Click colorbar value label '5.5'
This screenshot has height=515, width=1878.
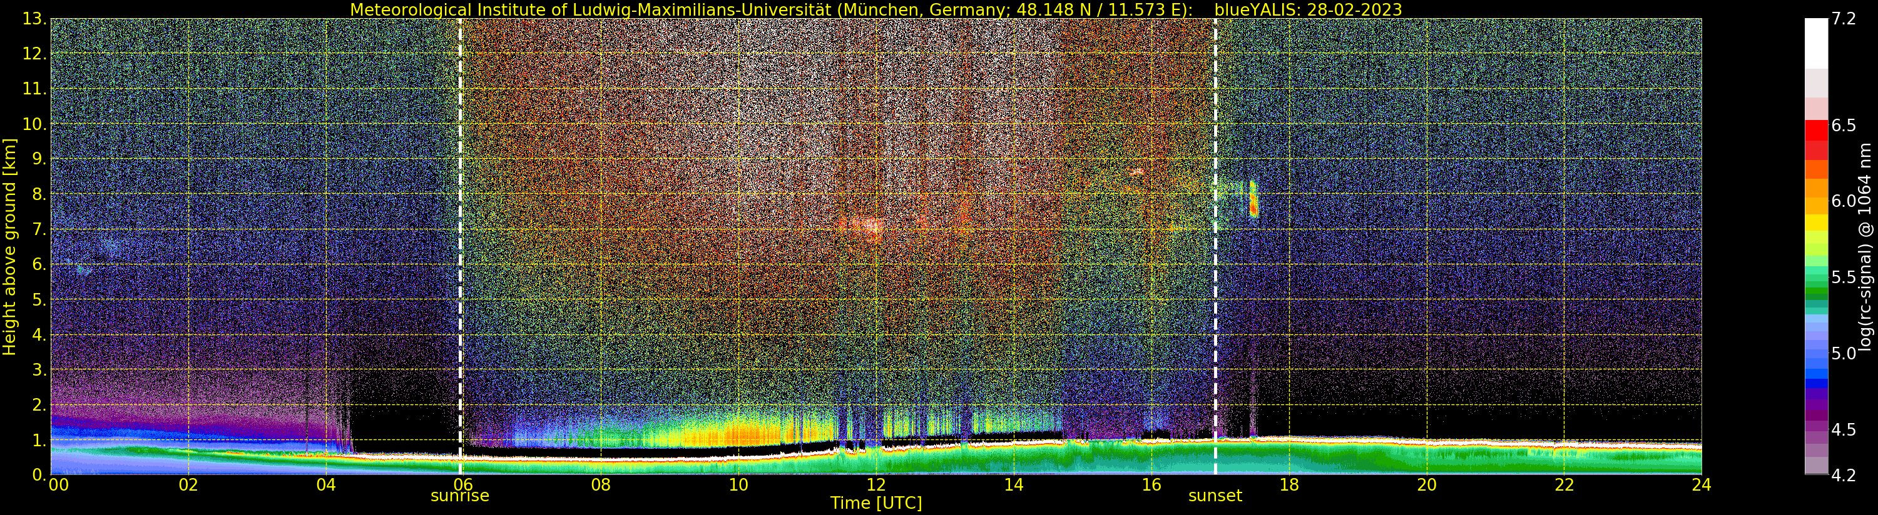coord(1844,277)
